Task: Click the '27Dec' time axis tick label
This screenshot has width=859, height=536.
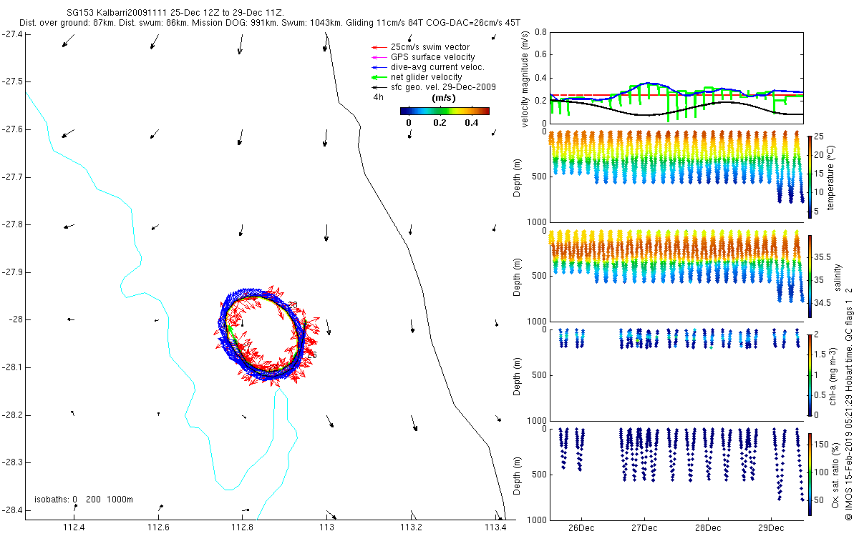Action: [x=644, y=528]
